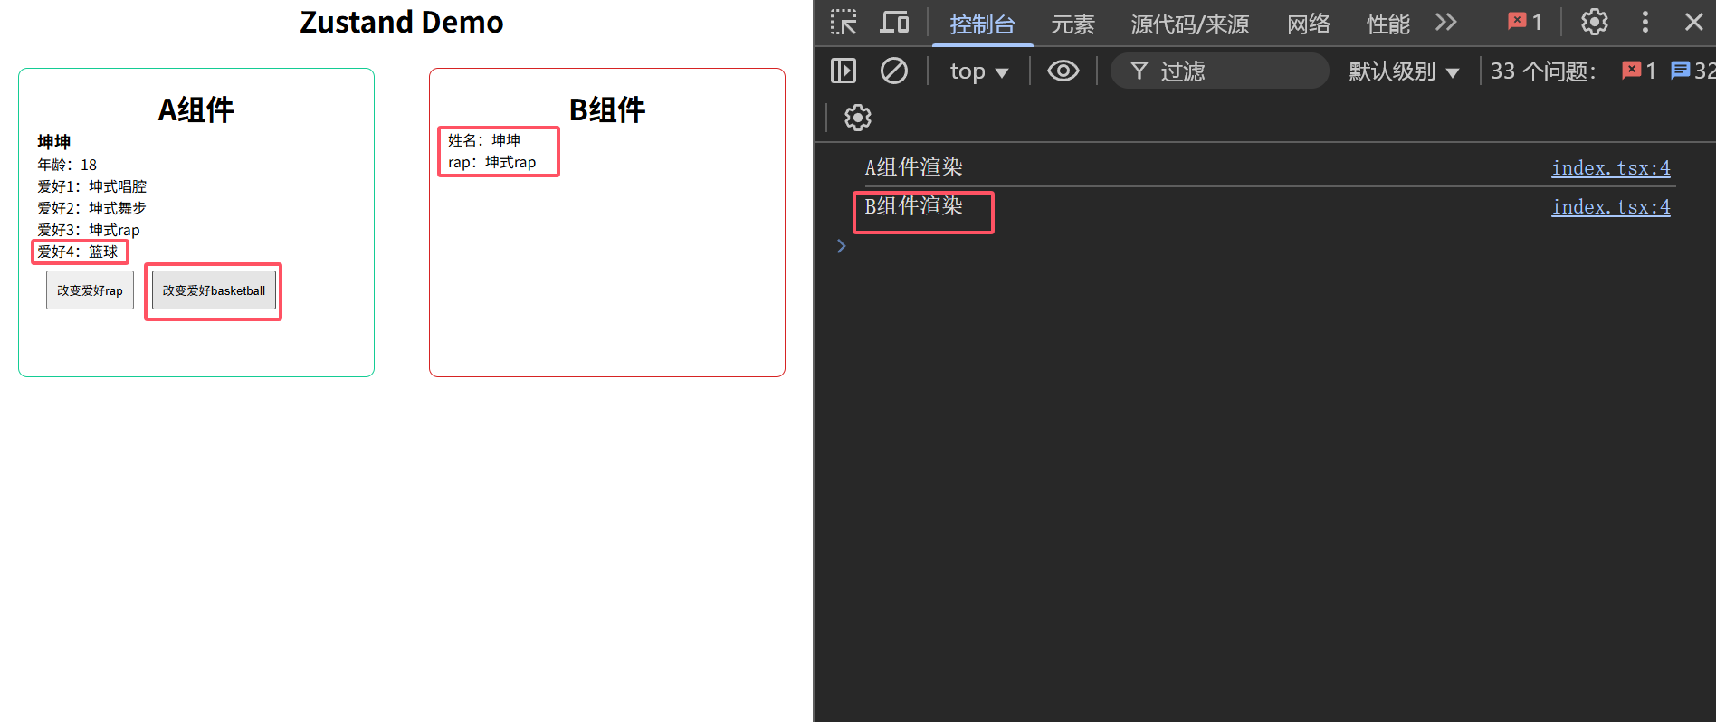Click the console prompt chevron
This screenshot has height=722, width=1716.
click(842, 246)
